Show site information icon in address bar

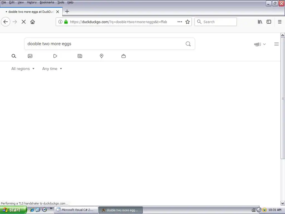click(x=60, y=22)
